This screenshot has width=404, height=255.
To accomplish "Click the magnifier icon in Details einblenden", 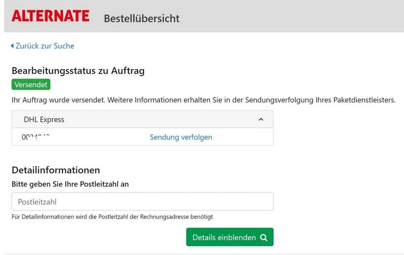I will 264,237.
